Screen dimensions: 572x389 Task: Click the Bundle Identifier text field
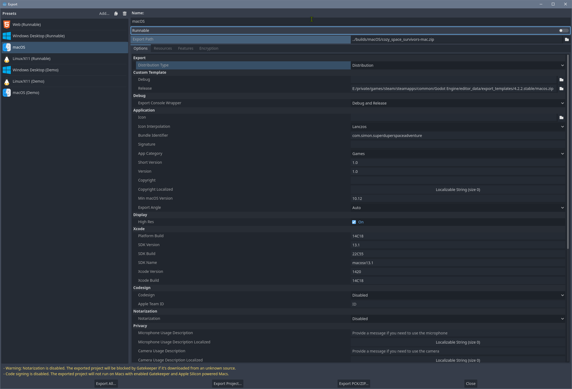[458, 136]
